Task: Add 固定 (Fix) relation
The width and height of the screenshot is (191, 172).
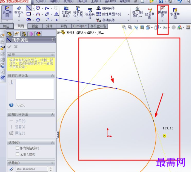Action: pos(17,133)
